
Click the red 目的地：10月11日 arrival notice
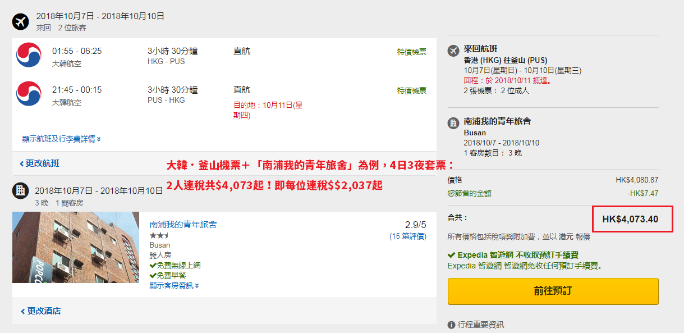click(x=268, y=110)
